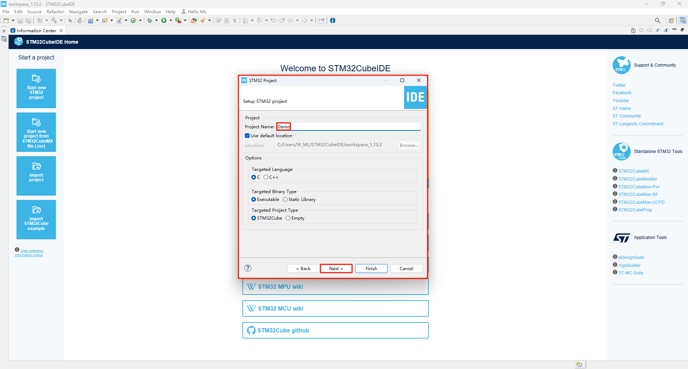Click the Import STM32Cube example tile
Screen dimensions: 688x369
pyautogui.click(x=36, y=220)
